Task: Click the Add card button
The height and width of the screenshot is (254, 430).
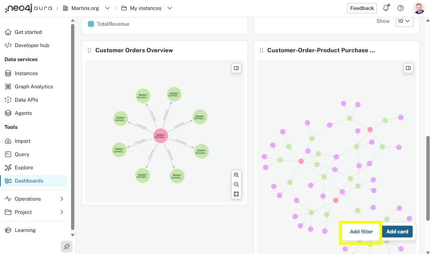Action: [397, 232]
